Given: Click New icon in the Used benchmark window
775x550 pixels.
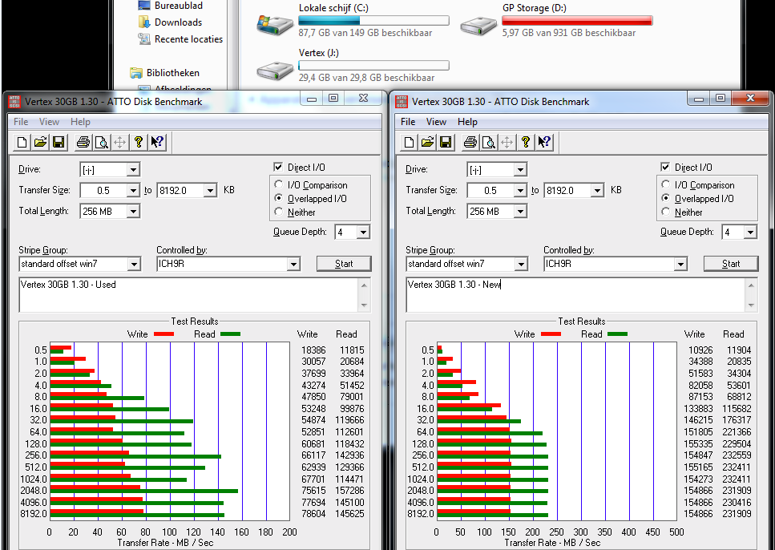Looking at the screenshot, I should pos(22,143).
